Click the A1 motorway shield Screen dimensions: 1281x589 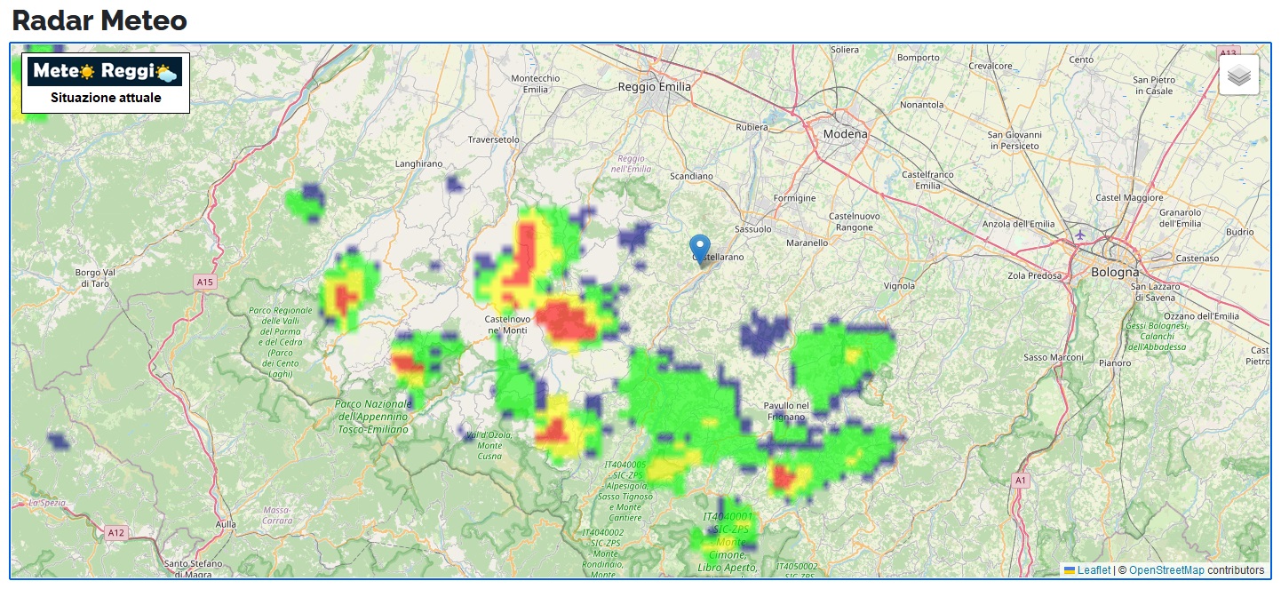pyautogui.click(x=1021, y=481)
